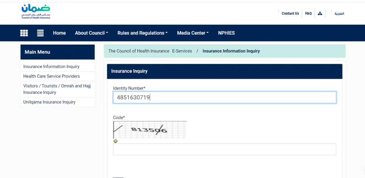The height and width of the screenshot is (178, 365).
Task: Click the Identity Number input field
Action: (x=225, y=97)
